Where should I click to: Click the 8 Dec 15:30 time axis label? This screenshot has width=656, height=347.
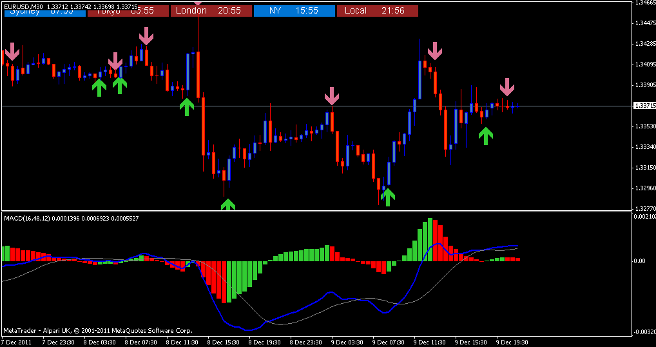tap(225, 342)
